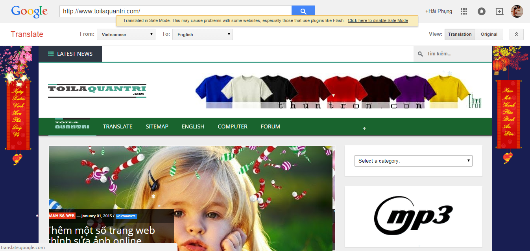
Task: Open the article Thêm một số trang web headline
Action: click(x=101, y=235)
